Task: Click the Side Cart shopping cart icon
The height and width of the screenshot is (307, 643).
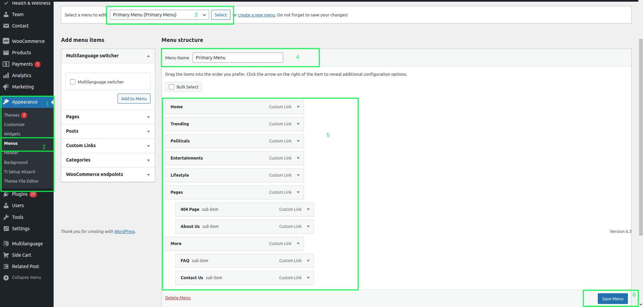Action: 6,255
